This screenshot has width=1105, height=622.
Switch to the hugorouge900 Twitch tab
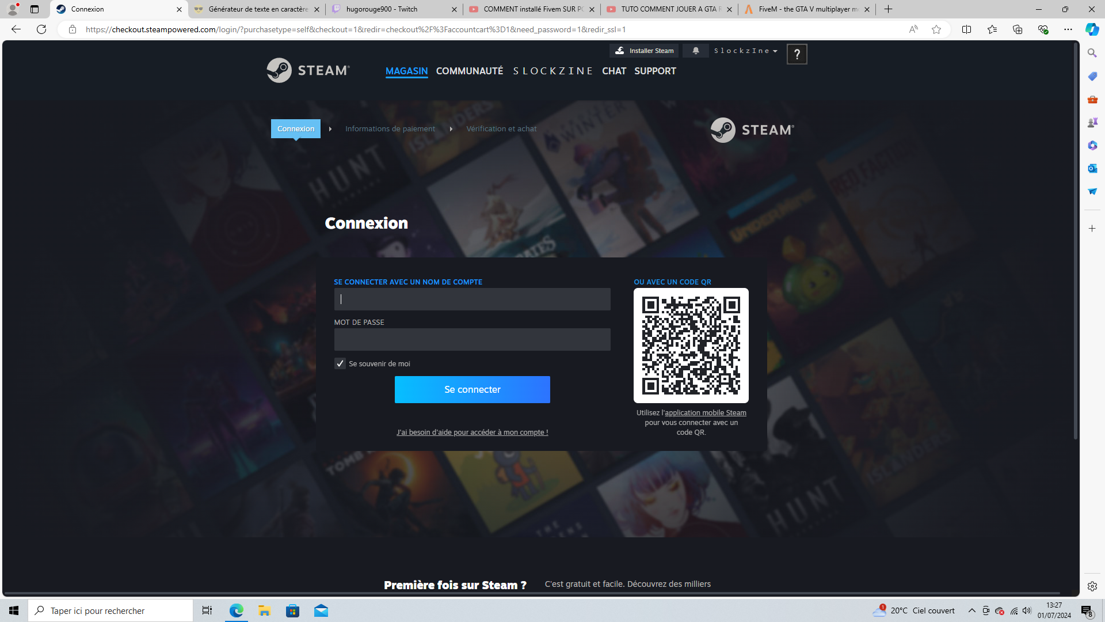coord(394,9)
